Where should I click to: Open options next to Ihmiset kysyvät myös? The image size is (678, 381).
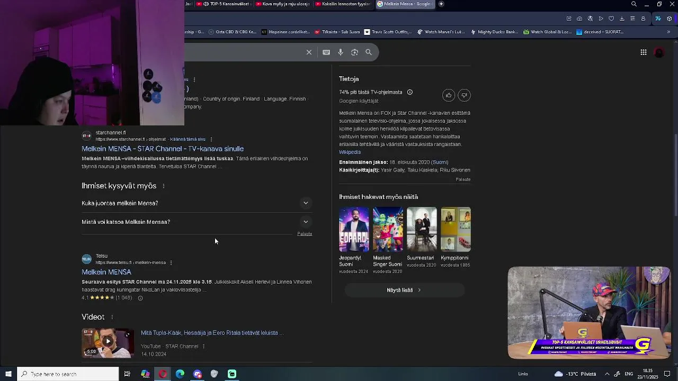point(164,186)
